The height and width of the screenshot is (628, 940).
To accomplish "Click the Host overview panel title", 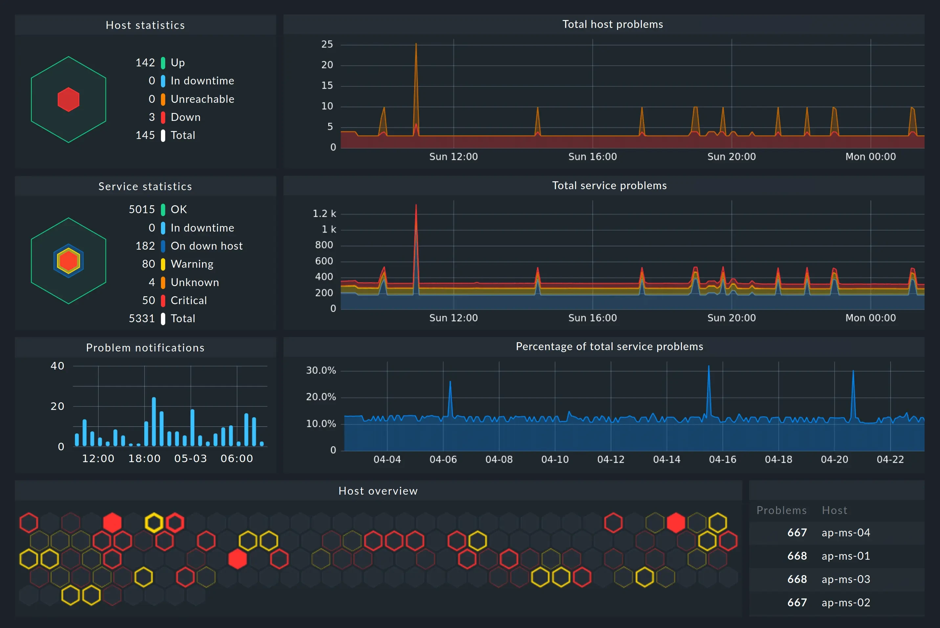I will tap(378, 491).
